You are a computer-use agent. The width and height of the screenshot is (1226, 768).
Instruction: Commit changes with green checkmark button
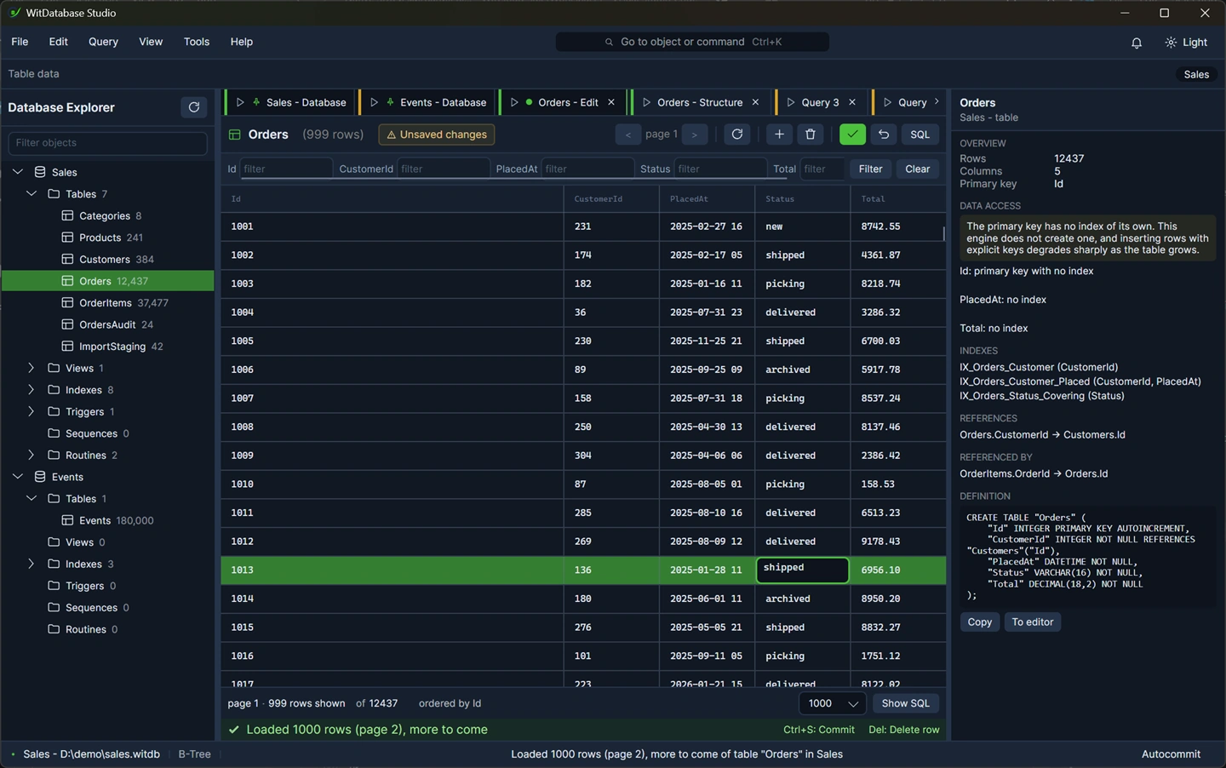point(852,135)
